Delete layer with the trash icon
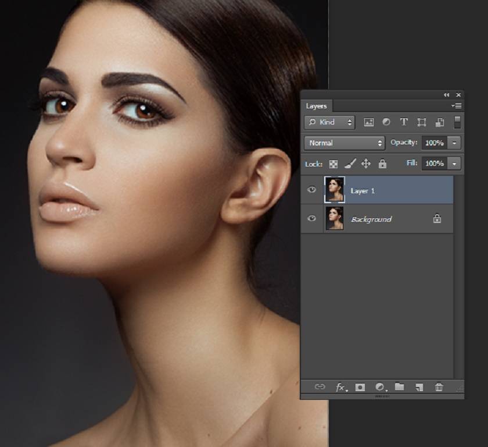Image resolution: width=488 pixels, height=447 pixels. tap(439, 387)
